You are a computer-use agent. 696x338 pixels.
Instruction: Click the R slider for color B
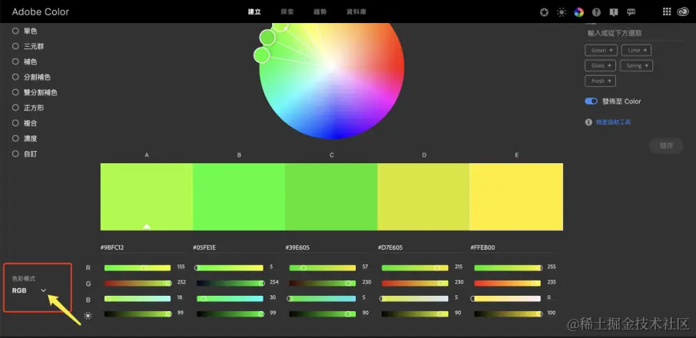[x=230, y=267]
